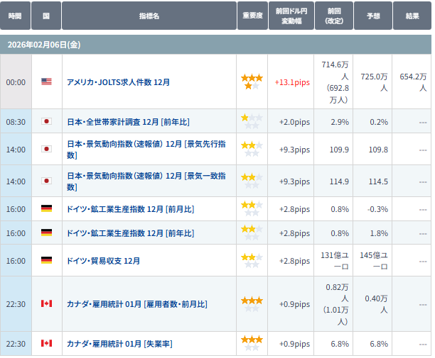Click the star rating for ドイツ・貿易収支
435x358 pixels.
(x=252, y=261)
